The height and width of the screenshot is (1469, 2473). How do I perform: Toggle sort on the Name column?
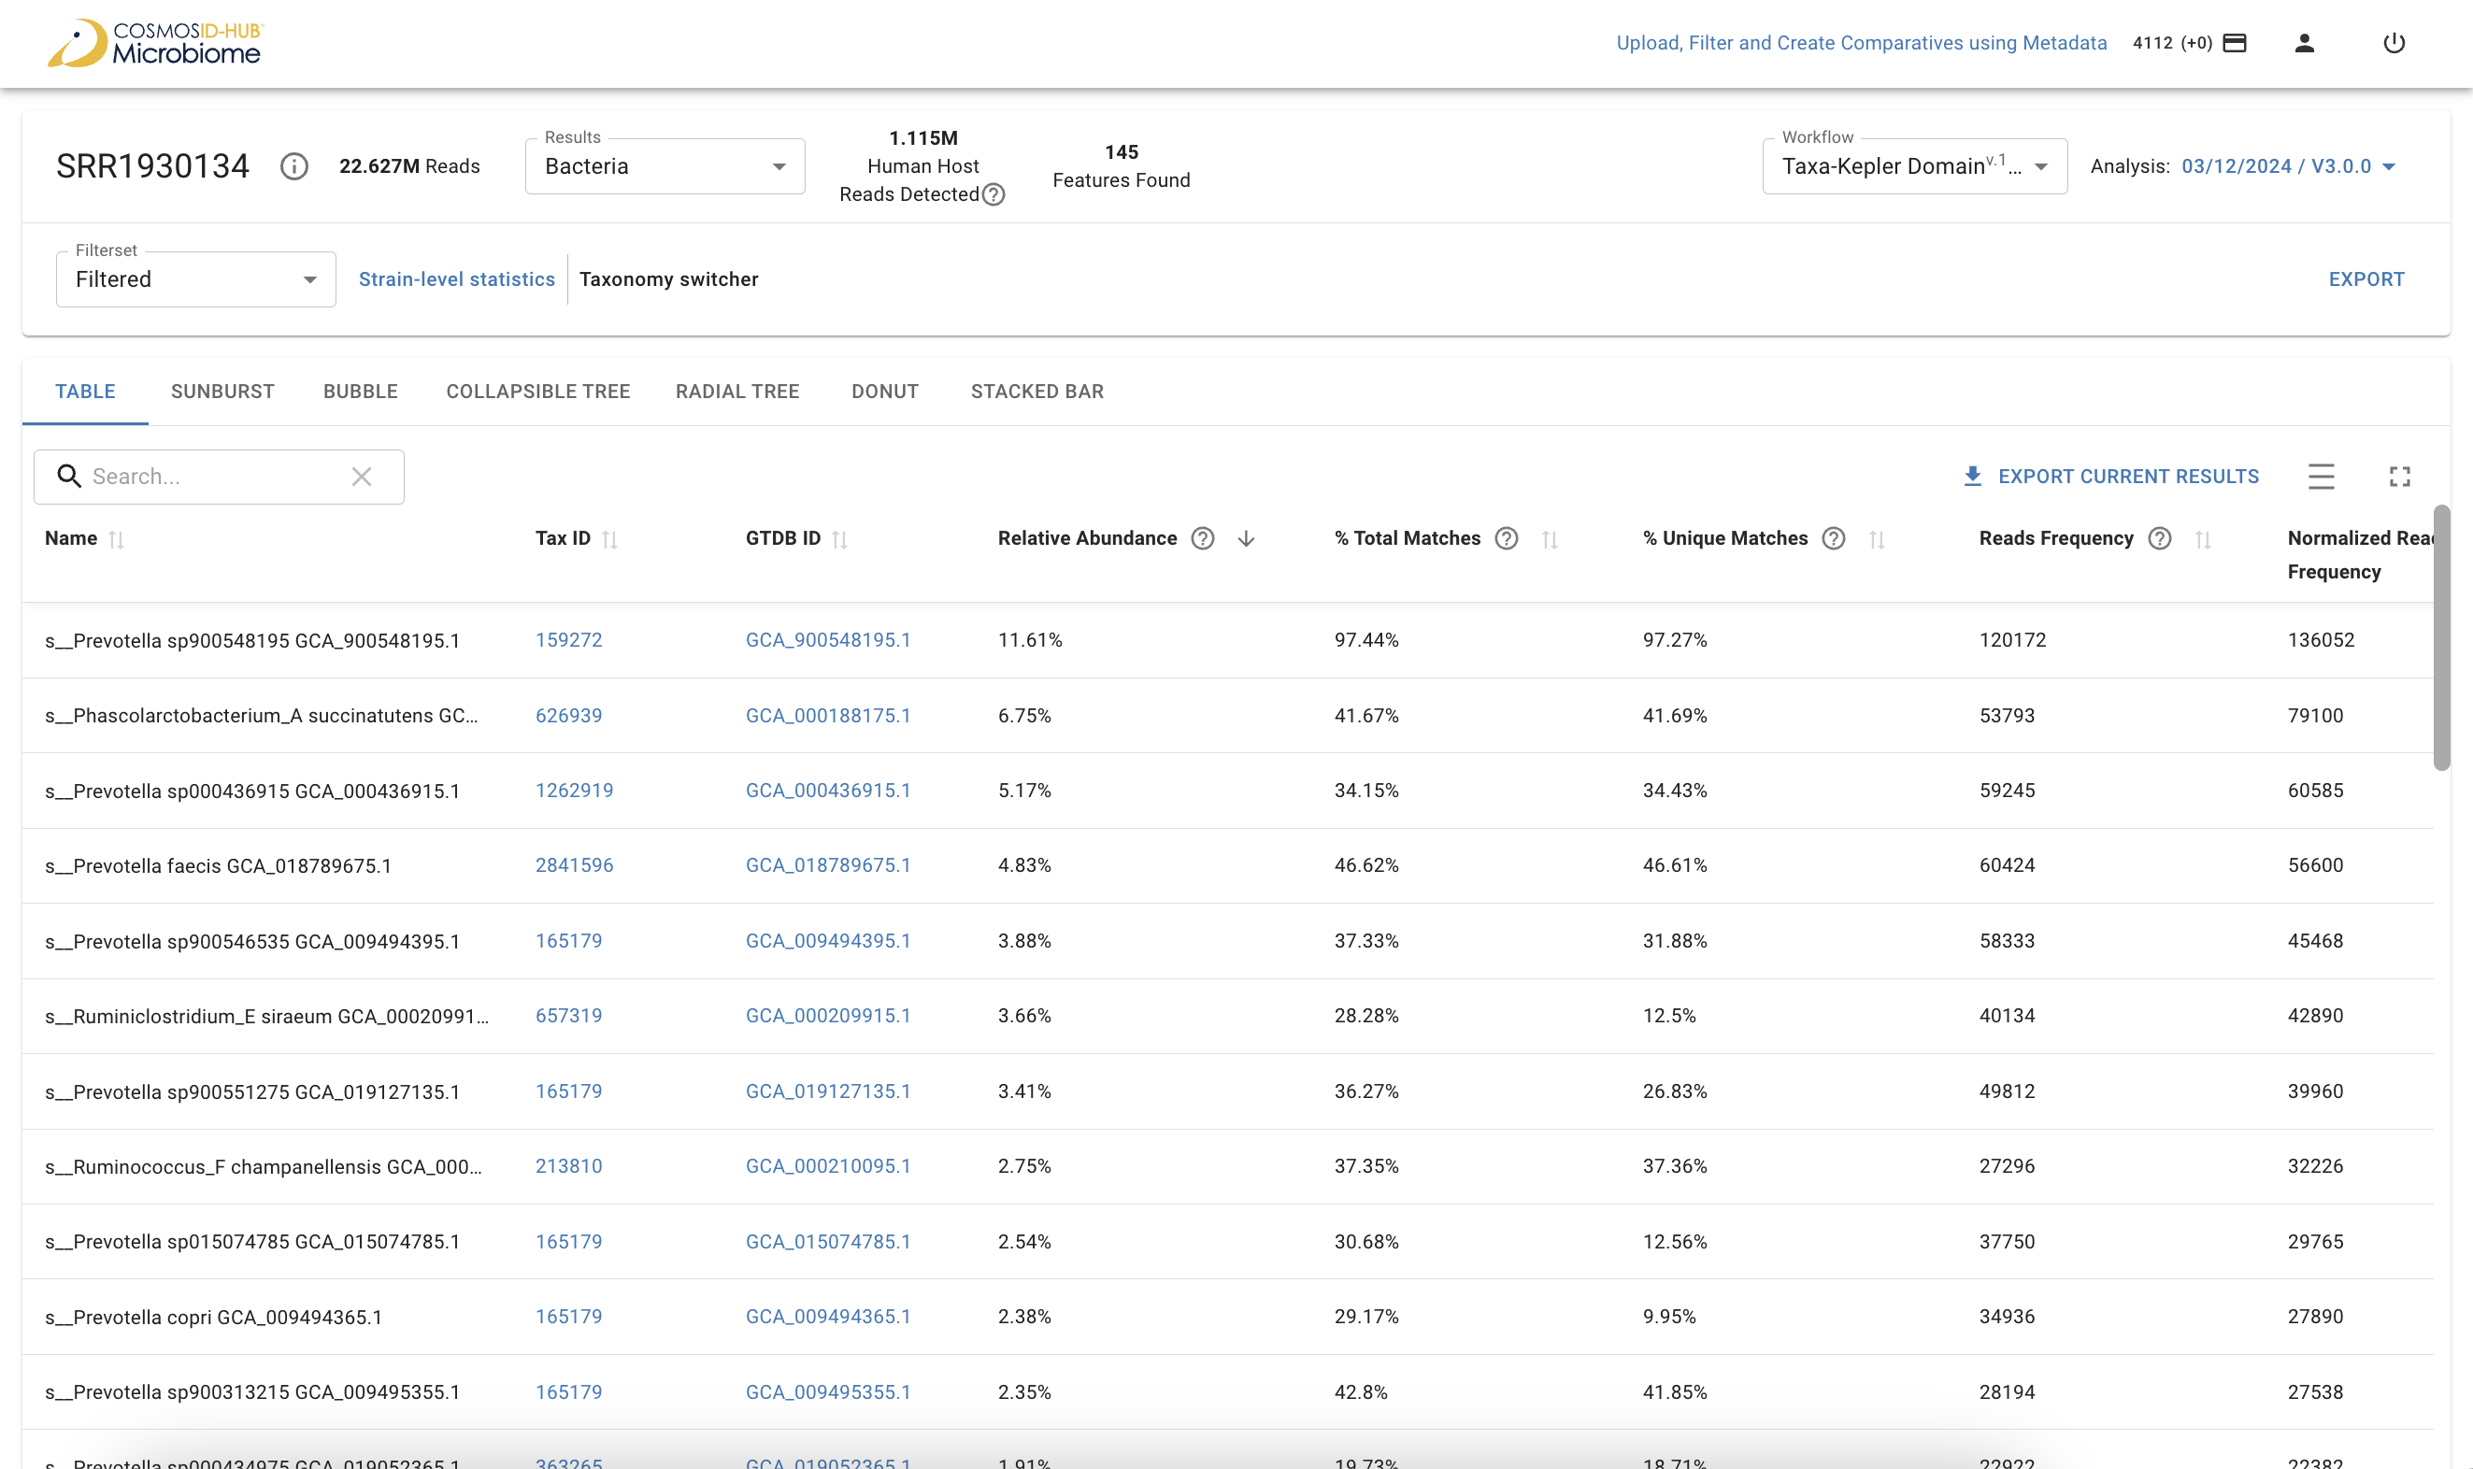(x=116, y=539)
